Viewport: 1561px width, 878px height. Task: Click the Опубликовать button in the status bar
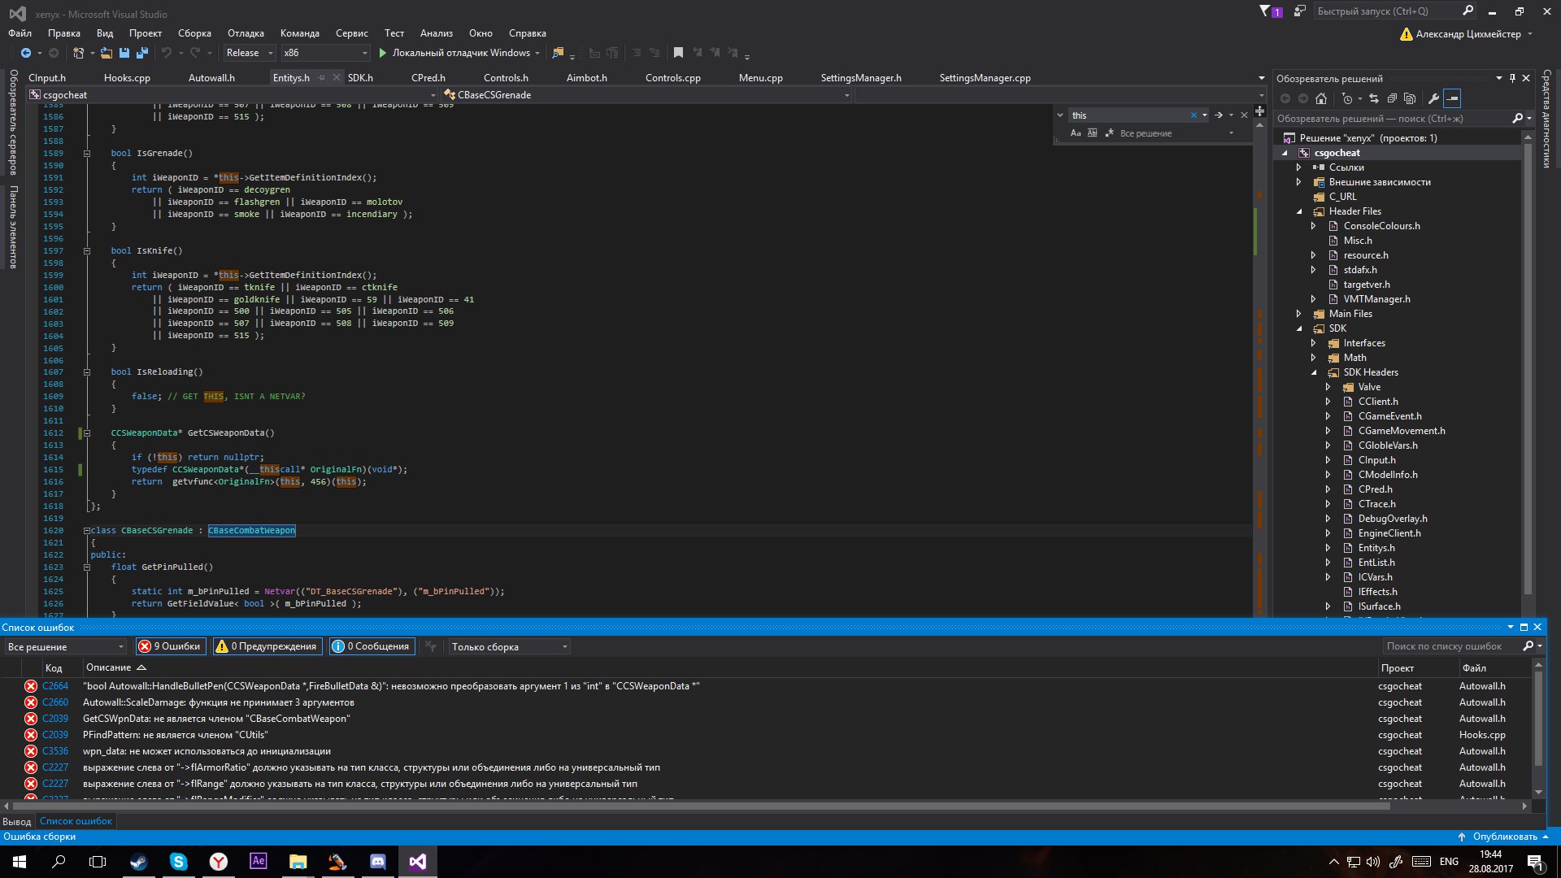pyautogui.click(x=1504, y=837)
